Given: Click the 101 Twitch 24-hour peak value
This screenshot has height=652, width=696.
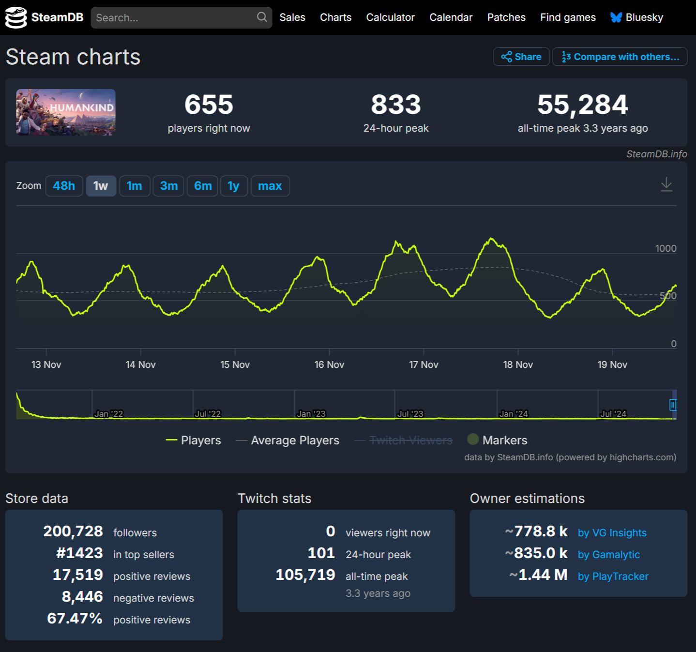Looking at the screenshot, I should (x=321, y=553).
